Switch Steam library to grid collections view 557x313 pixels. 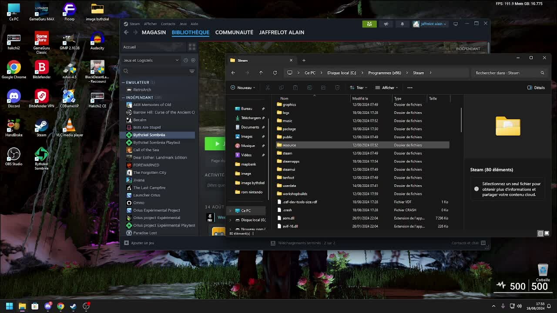point(192,47)
